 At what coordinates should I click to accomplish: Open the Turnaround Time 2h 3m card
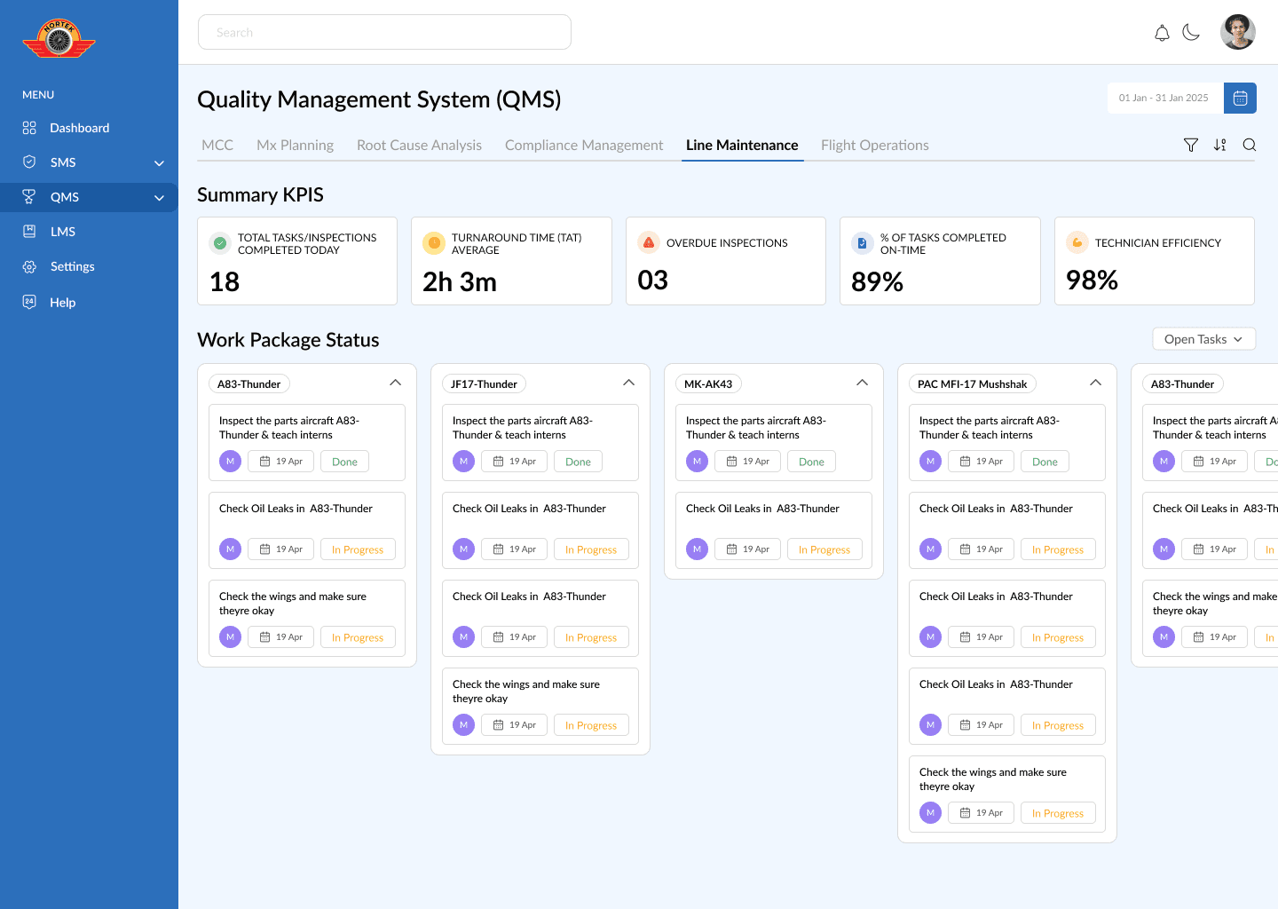511,261
